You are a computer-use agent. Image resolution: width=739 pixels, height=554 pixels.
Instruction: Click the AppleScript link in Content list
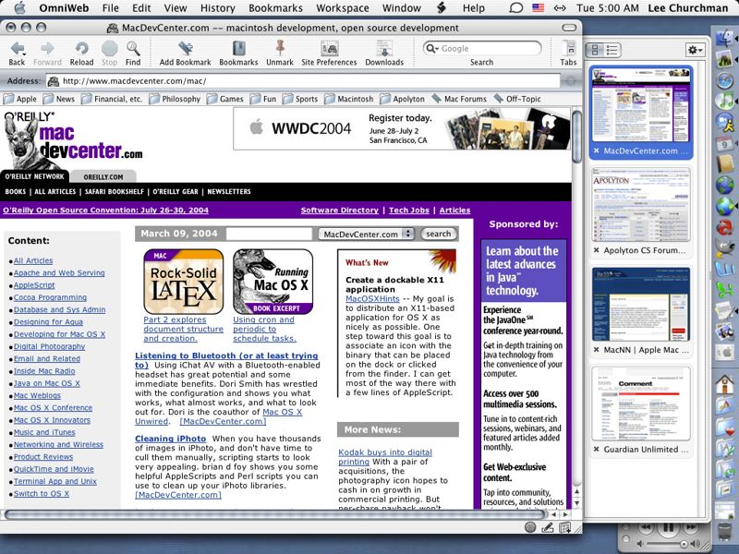pos(34,285)
